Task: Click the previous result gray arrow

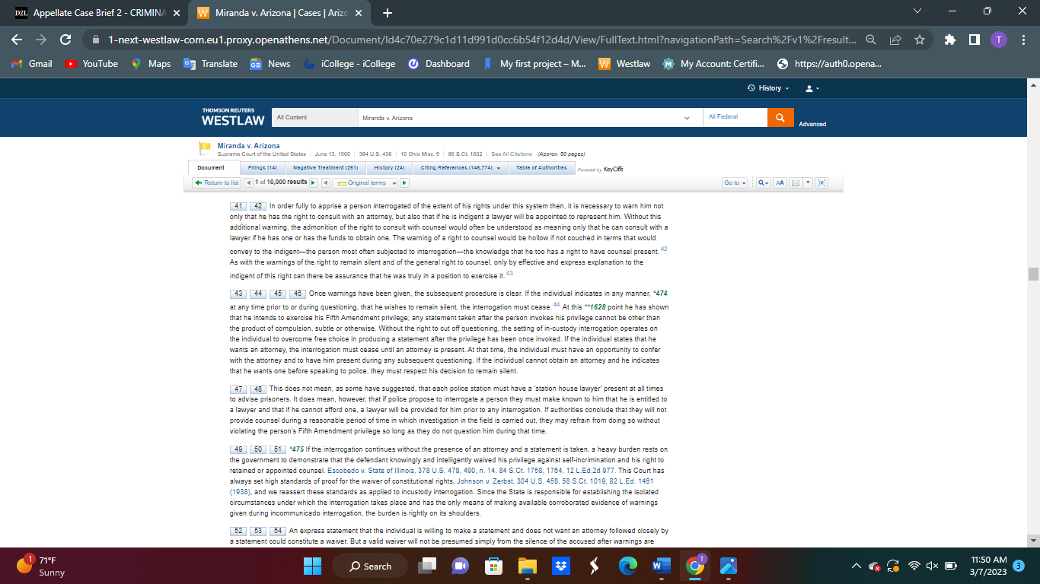Action: click(247, 182)
